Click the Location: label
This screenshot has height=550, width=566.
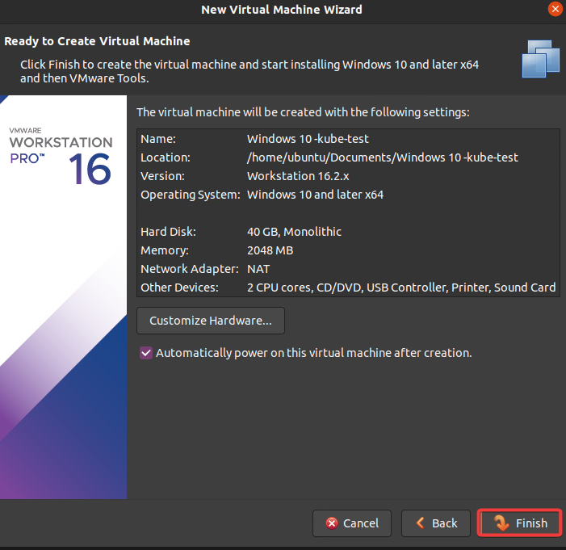(166, 157)
